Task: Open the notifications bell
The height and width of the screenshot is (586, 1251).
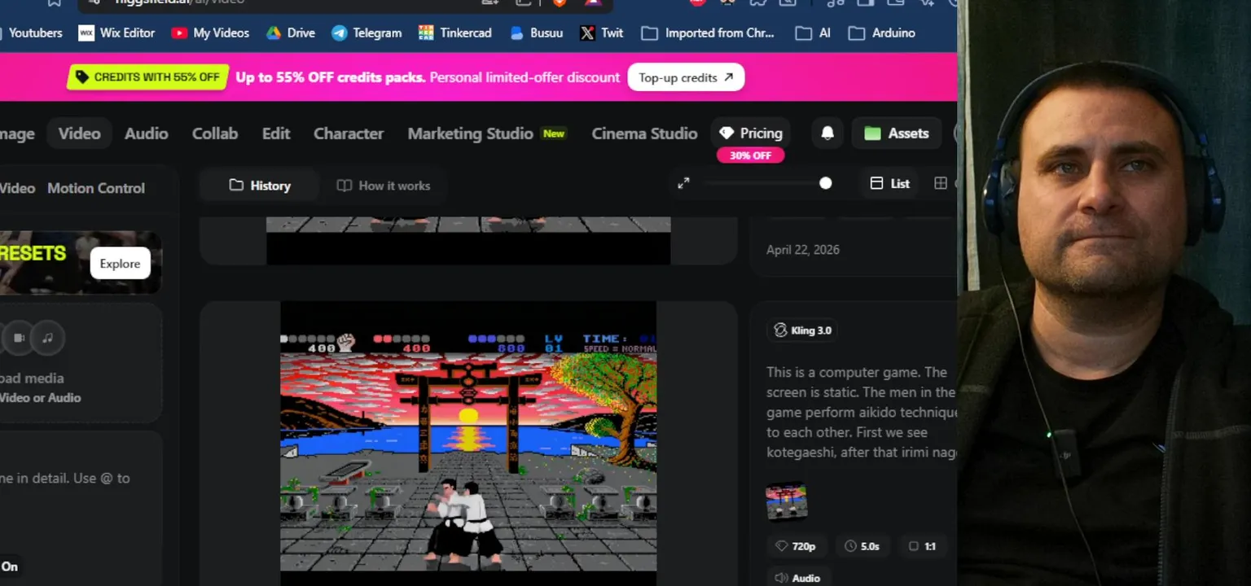Action: click(827, 133)
